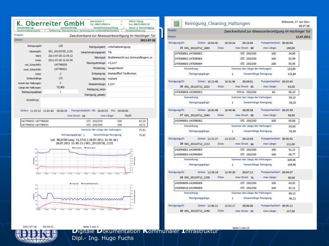Click the large empty Anmerkung box

tap(97, 102)
